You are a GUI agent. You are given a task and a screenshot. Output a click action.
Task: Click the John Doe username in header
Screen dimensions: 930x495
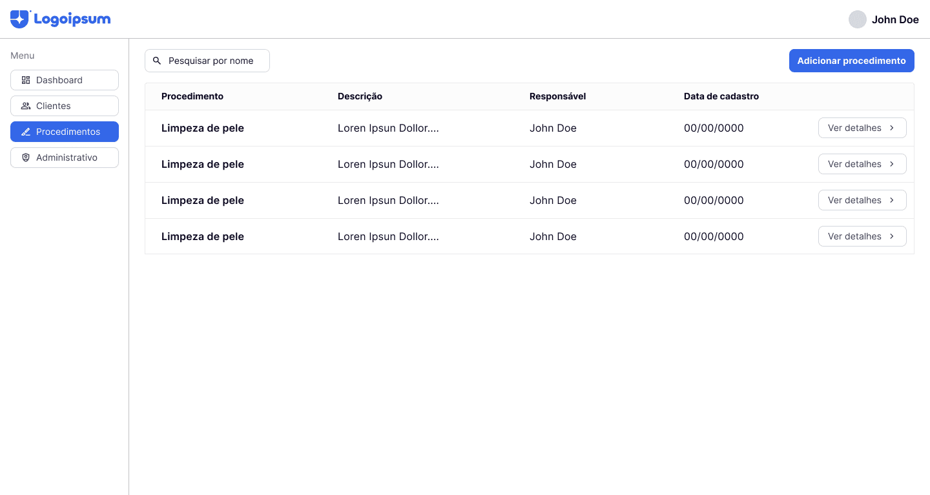click(895, 19)
